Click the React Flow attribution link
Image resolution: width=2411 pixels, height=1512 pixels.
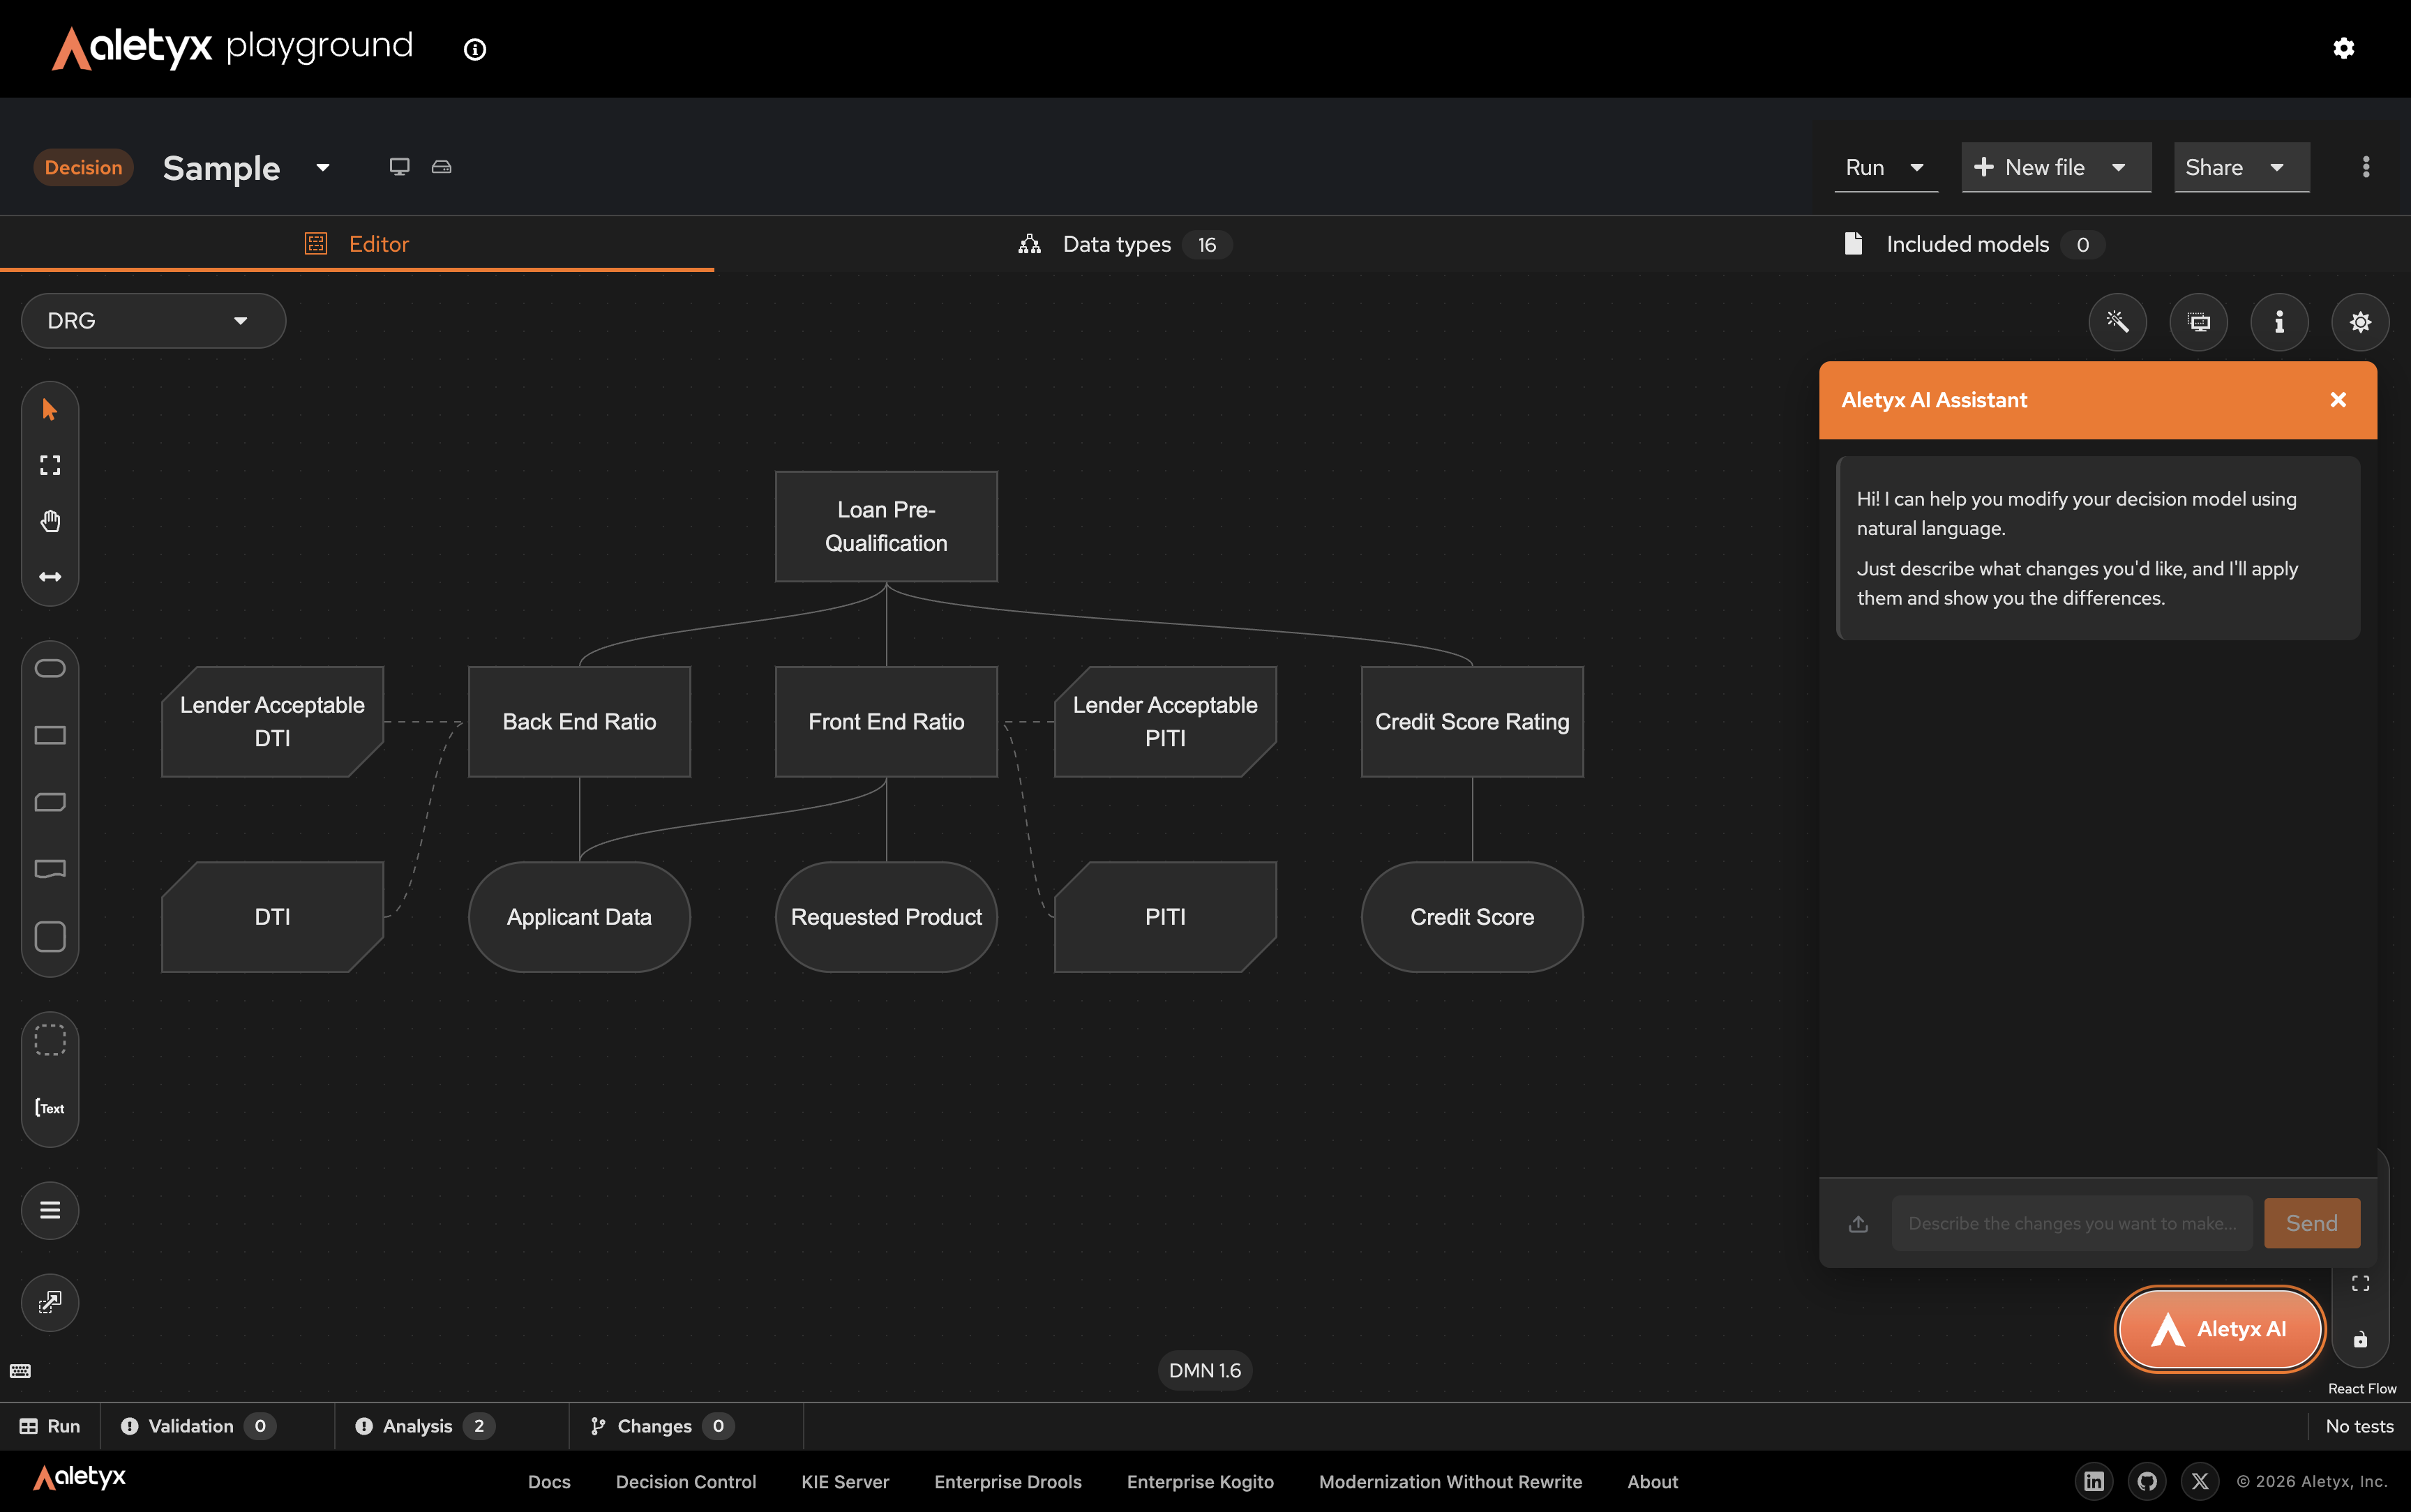tap(2362, 1388)
